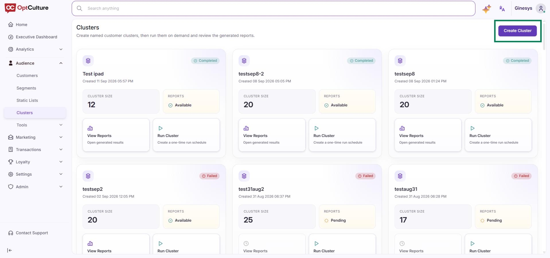
Task: Click Available report status on testsep2
Action: pyautogui.click(x=180, y=221)
